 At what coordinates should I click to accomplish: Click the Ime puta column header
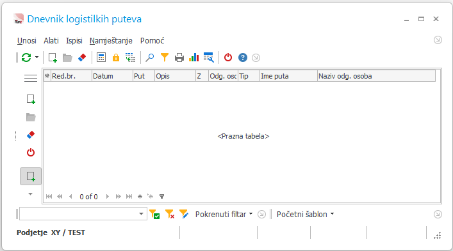click(288, 76)
